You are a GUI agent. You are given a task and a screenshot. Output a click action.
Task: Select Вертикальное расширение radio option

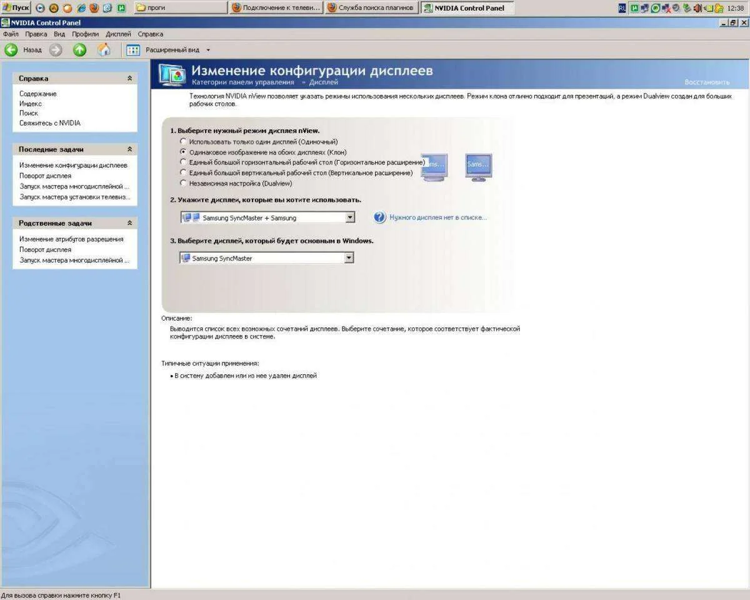click(183, 172)
